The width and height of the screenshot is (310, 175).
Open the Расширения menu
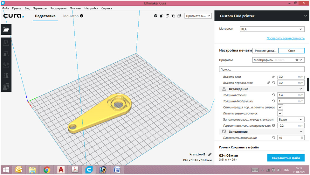pos(59,8)
